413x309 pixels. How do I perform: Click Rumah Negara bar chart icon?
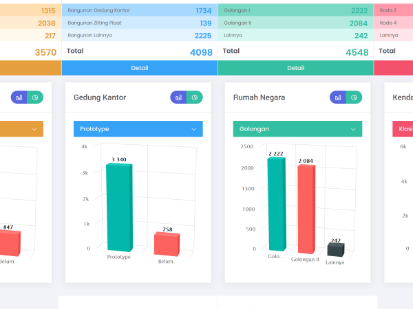click(x=338, y=98)
